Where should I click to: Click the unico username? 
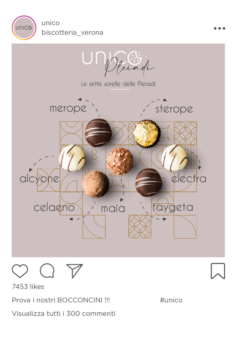pos(50,23)
